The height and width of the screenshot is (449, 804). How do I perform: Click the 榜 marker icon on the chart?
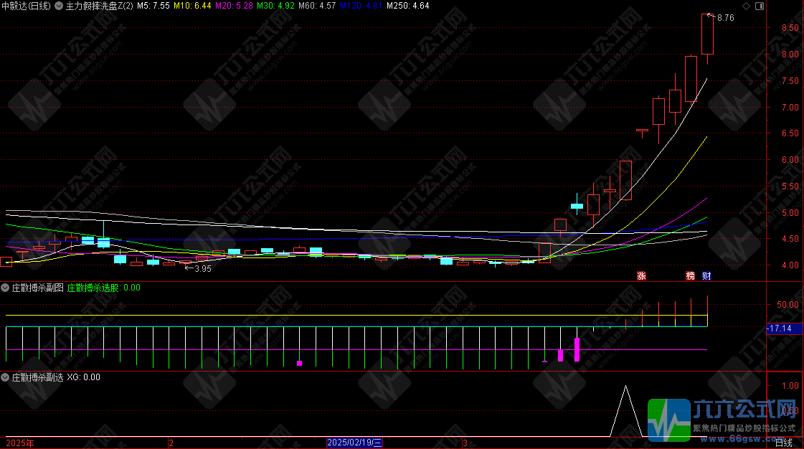pyautogui.click(x=691, y=275)
